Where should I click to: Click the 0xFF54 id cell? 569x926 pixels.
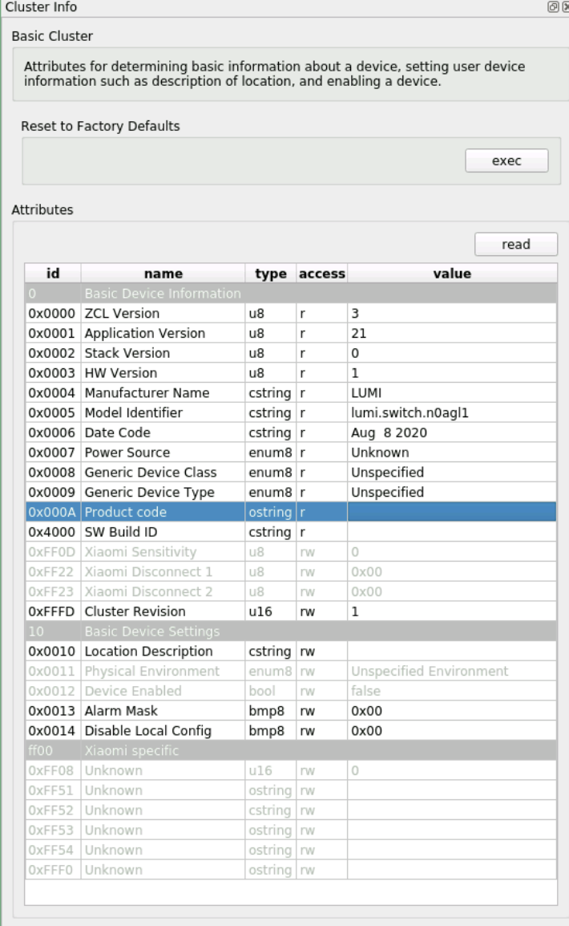[x=53, y=851]
